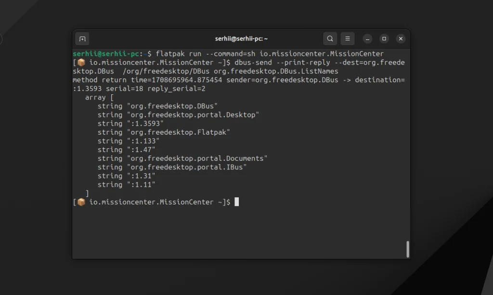This screenshot has height=295, width=493.
Task: Click the serhii@serhii-pc window title
Action: coord(241,39)
